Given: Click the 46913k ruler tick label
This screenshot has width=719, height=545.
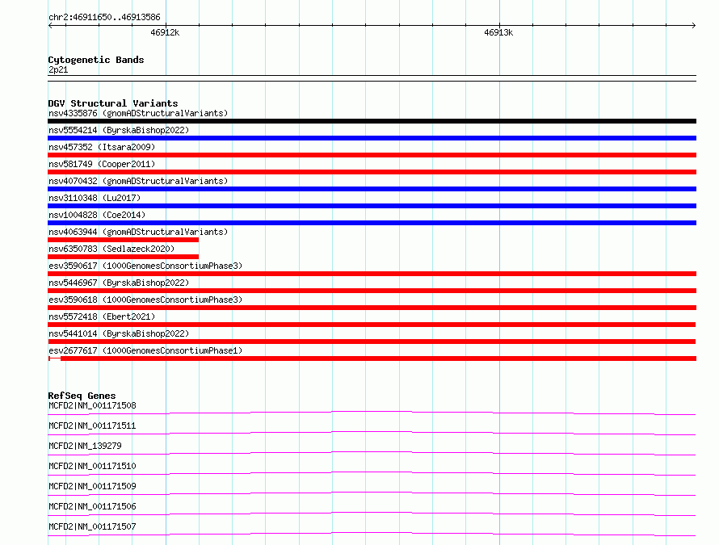Looking at the screenshot, I should pyautogui.click(x=498, y=32).
